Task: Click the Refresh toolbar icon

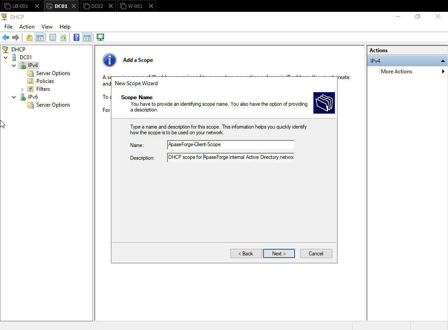Action: click(x=64, y=37)
